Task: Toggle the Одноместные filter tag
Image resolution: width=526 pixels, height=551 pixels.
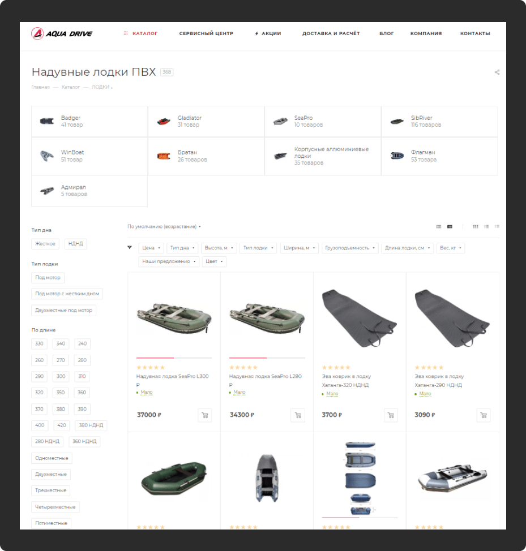Action: [x=52, y=458]
